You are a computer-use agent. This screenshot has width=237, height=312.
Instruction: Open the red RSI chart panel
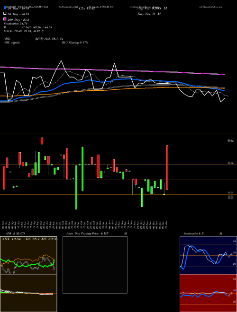point(208,293)
